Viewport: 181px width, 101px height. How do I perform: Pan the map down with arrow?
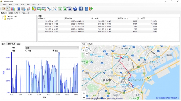(x=87, y=53)
